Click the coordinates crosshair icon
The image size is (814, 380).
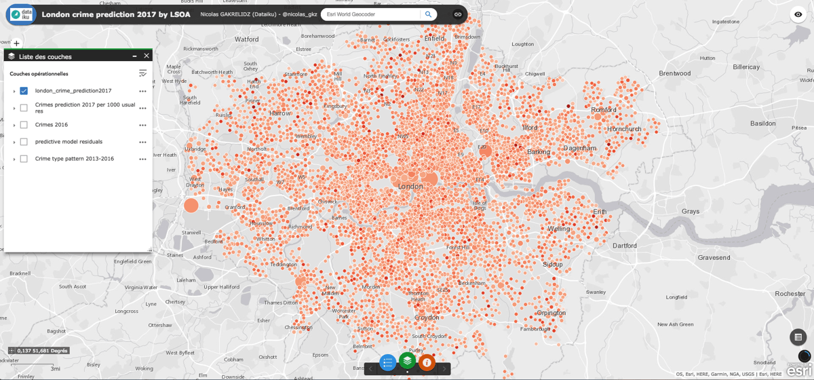[13, 350]
